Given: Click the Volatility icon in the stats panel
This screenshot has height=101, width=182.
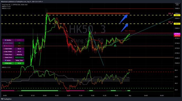Looking at the screenshot, I should point(5,40).
